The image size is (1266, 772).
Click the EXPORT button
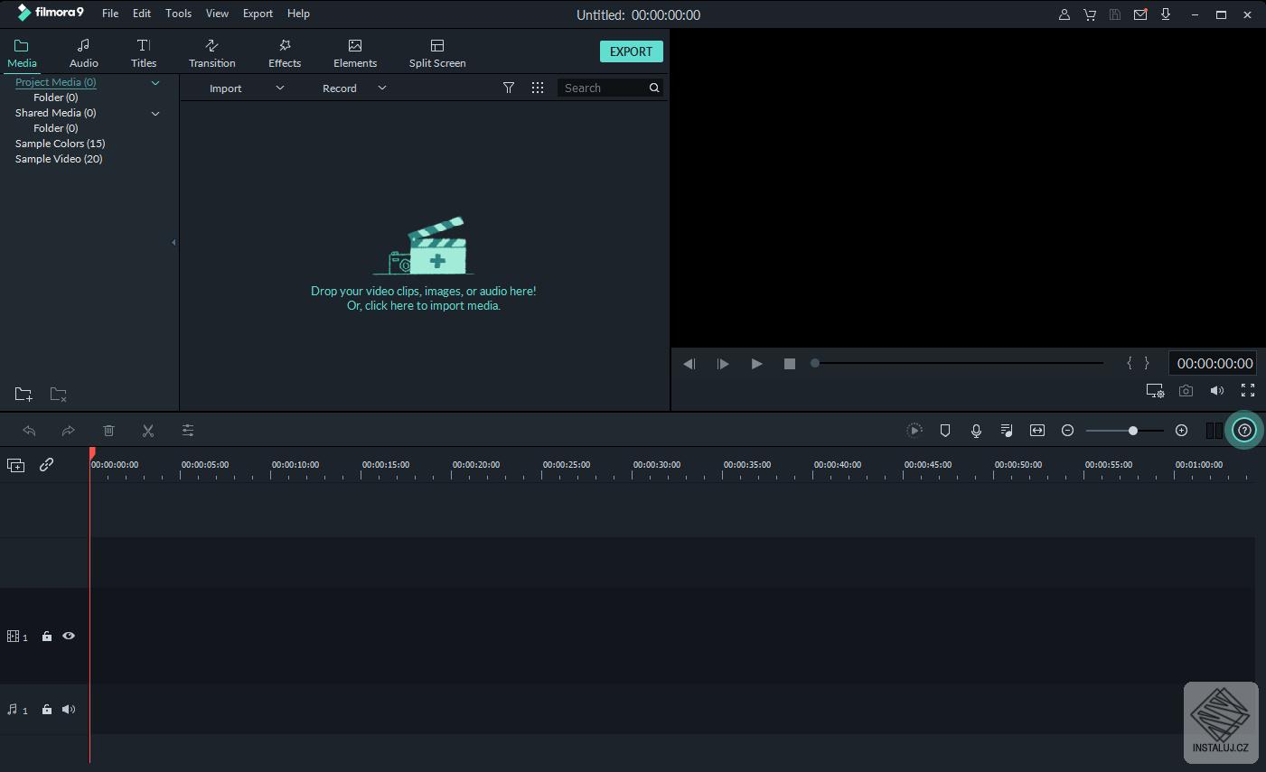click(x=631, y=51)
